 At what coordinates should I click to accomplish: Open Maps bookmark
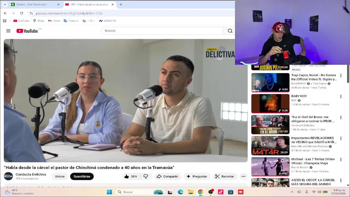pos(39,21)
